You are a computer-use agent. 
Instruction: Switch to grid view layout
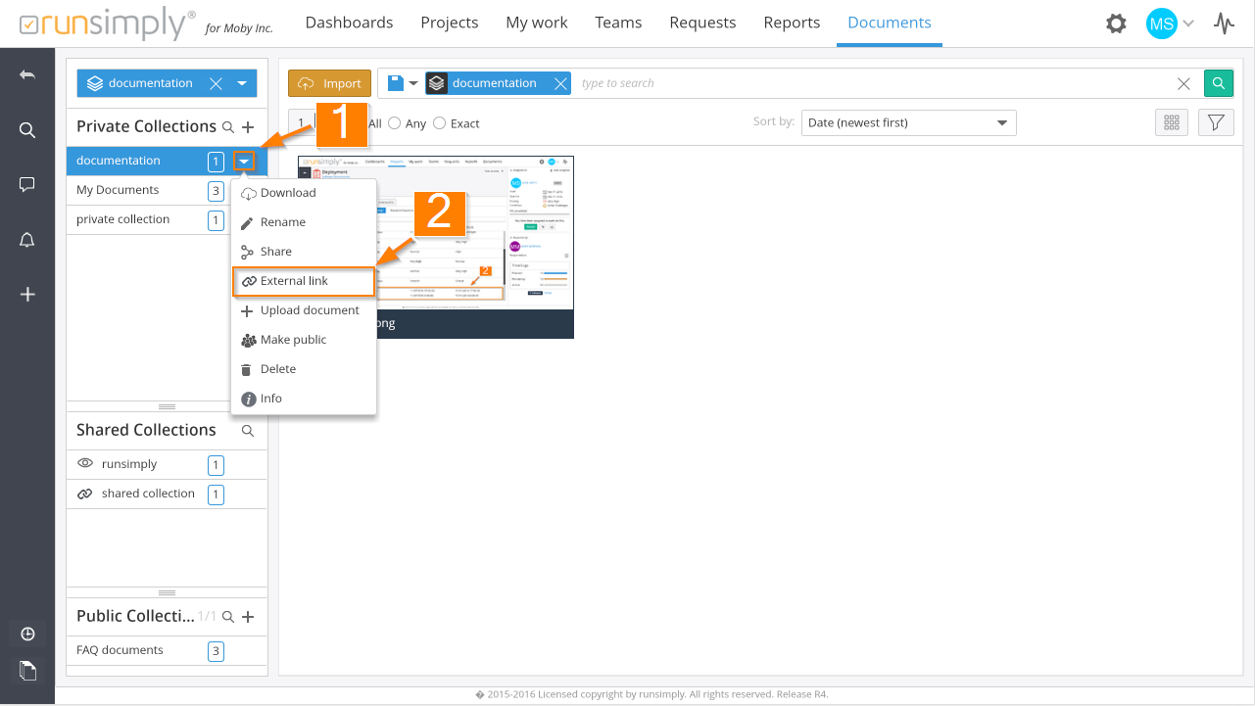[1171, 122]
